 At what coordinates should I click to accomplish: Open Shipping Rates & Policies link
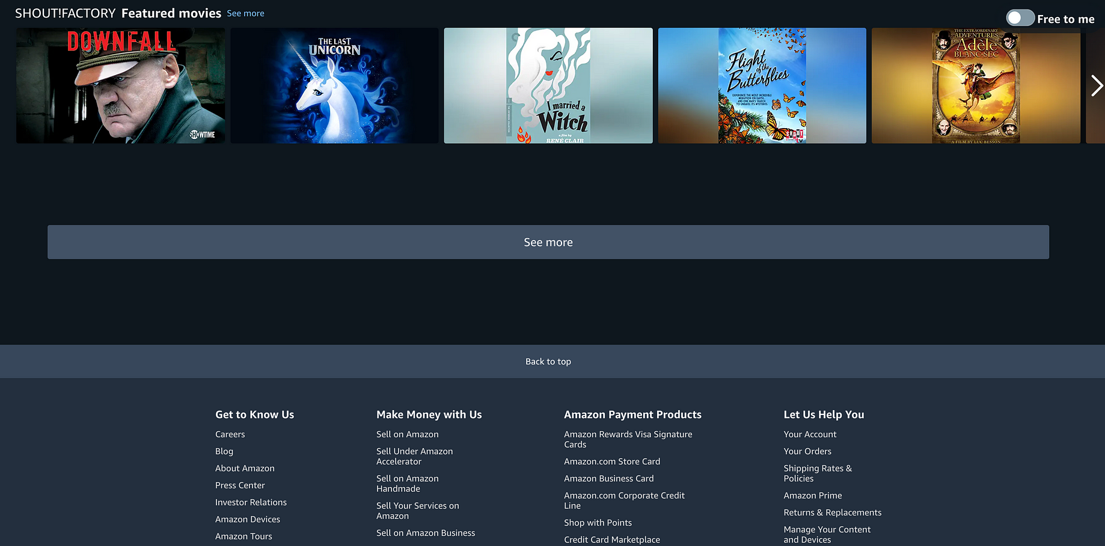(x=818, y=473)
